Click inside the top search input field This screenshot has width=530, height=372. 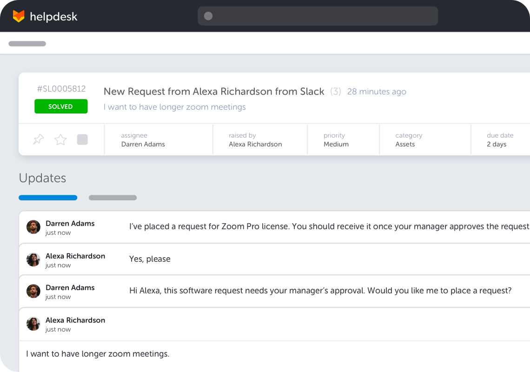click(x=318, y=16)
